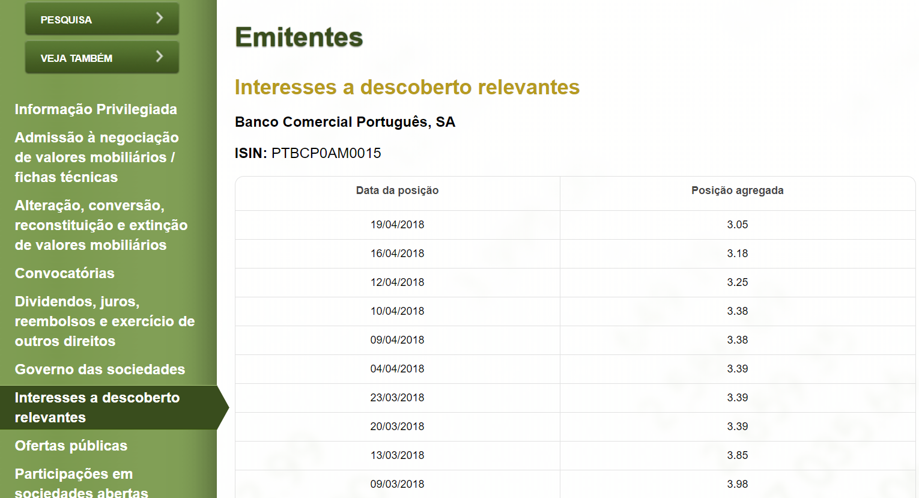Expand the PESQUISA panel
Screen dimensions: 919x498
[102, 19]
